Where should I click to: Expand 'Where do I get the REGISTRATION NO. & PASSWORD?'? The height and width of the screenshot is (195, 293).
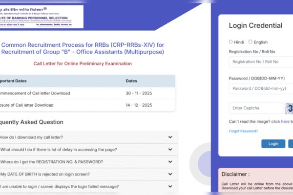88,162
